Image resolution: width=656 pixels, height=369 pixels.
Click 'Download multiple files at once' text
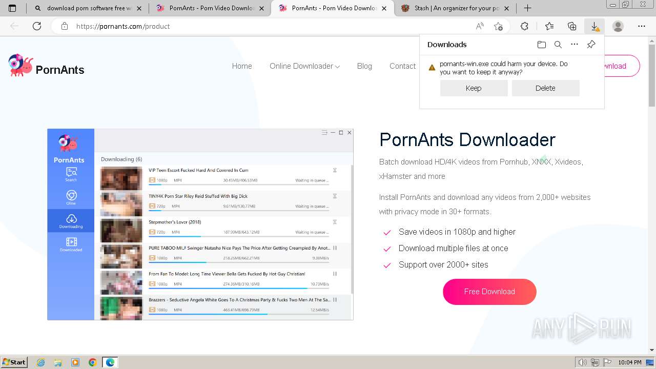(x=454, y=248)
